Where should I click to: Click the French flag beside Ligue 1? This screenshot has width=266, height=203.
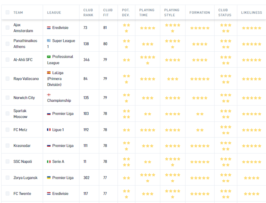tap(49, 130)
